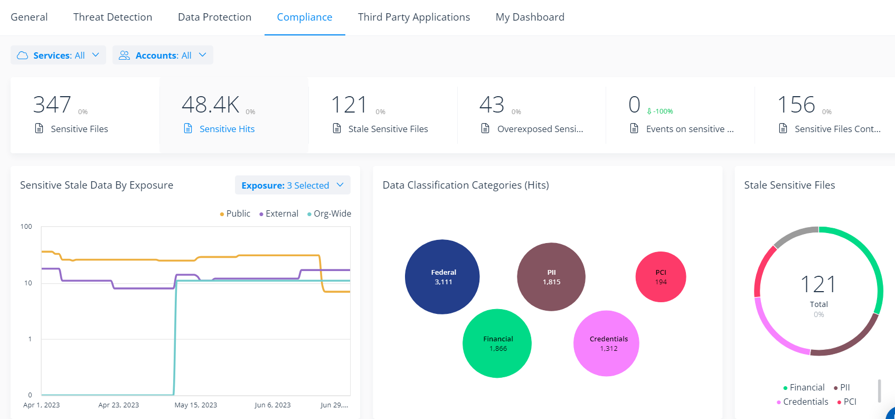Click the document icon beside Sensitive Hits
Viewport: 895px width, 419px height.
(188, 128)
